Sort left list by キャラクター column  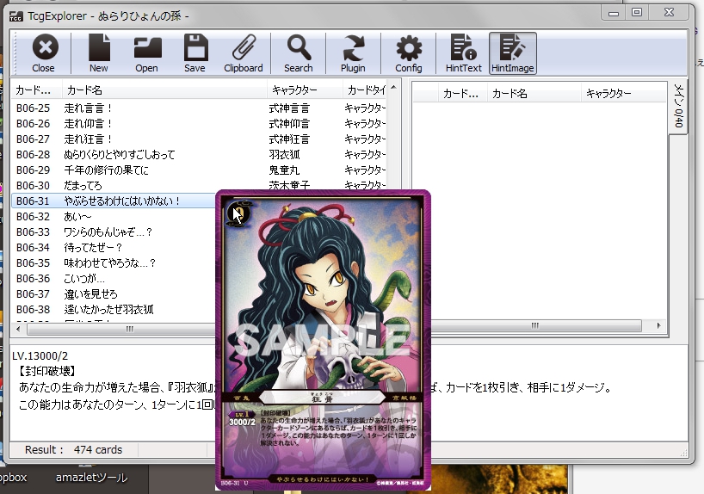305,90
